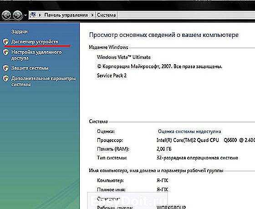Image resolution: width=255 pixels, height=209 pixels.
Task: Click shield icon beside Дополнительные параметры системы
Action: click(x=5, y=79)
